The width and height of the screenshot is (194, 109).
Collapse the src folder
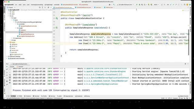pos(8,16)
